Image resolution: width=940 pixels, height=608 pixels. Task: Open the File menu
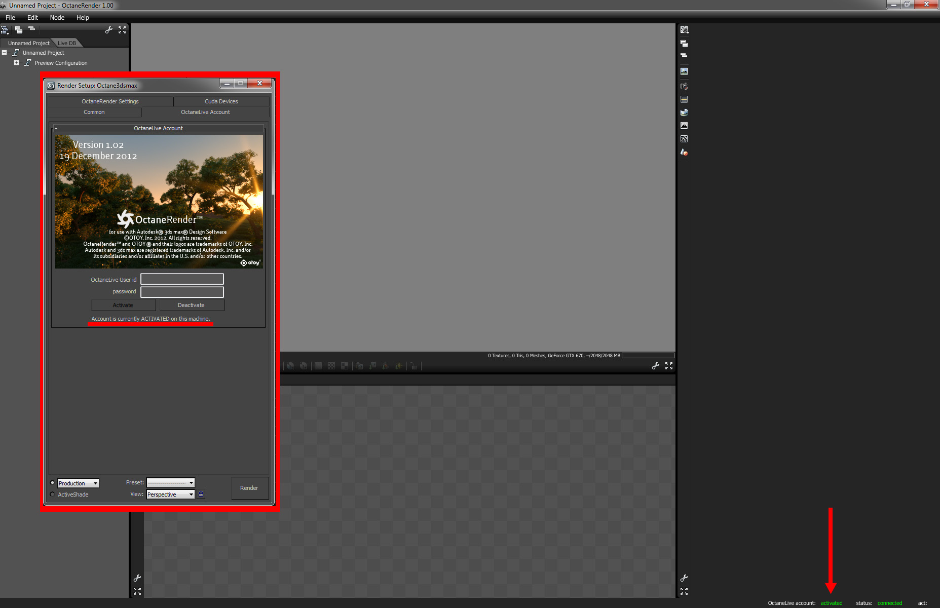(x=10, y=18)
